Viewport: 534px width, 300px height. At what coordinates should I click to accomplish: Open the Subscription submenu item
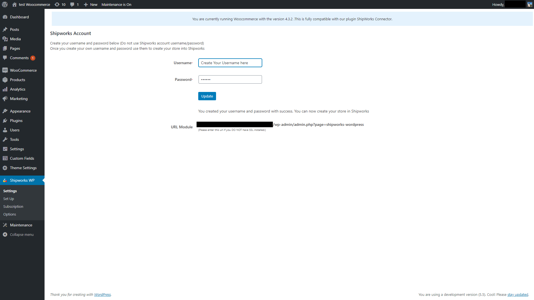(13, 206)
